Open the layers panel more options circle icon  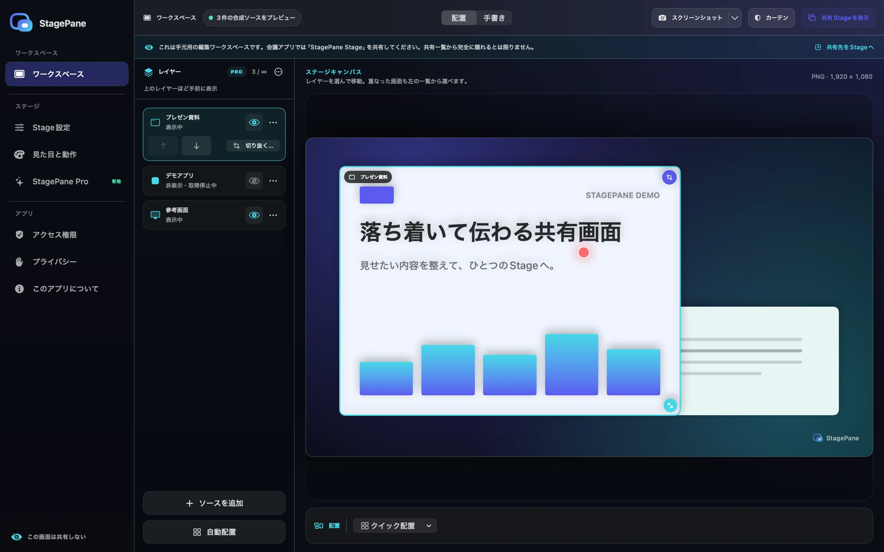point(278,72)
